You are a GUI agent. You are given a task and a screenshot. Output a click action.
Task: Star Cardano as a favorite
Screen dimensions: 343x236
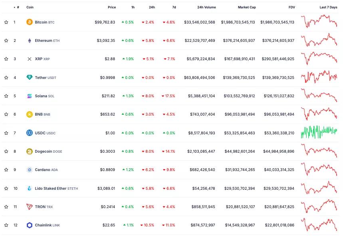click(x=6, y=170)
